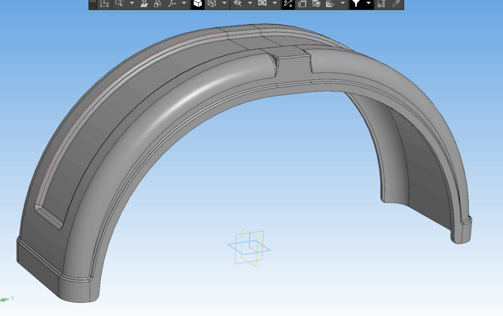
Task: Open the orientation axes dropdown arrow
Action: (x=184, y=4)
